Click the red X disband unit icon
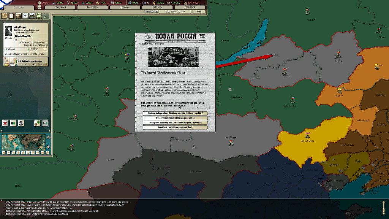Viewport: 389px width, 219px height. 5,123
